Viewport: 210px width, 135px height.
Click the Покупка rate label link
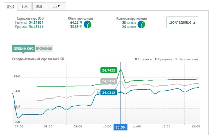21,22
